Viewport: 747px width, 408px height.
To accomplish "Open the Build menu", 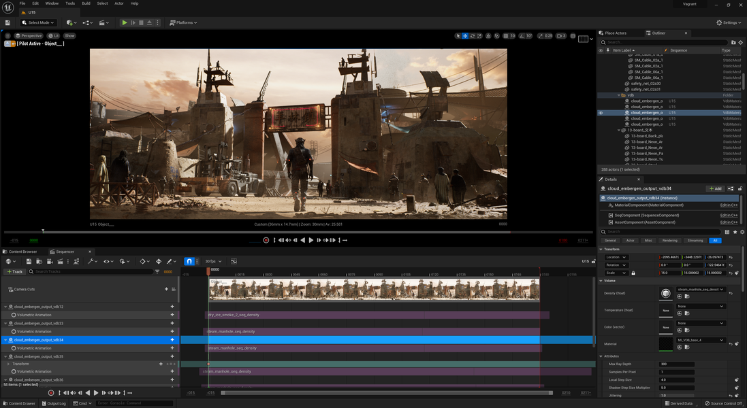I will [x=86, y=3].
